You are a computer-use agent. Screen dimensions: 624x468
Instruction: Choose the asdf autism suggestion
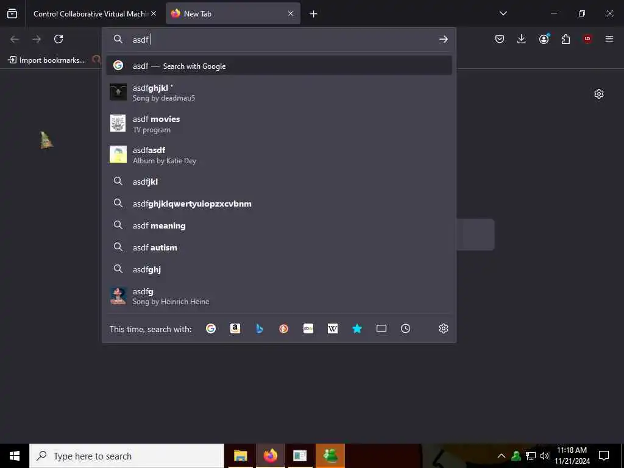tap(279, 247)
